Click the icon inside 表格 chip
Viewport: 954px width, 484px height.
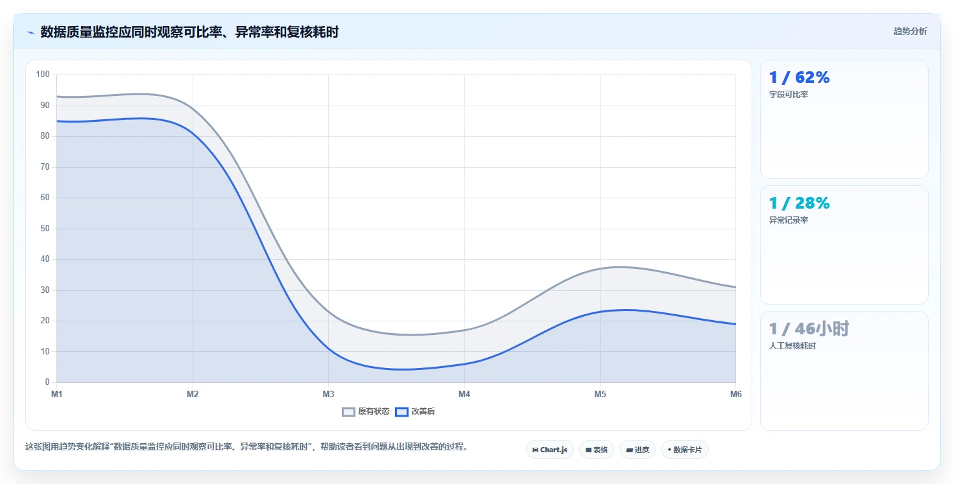click(x=588, y=450)
